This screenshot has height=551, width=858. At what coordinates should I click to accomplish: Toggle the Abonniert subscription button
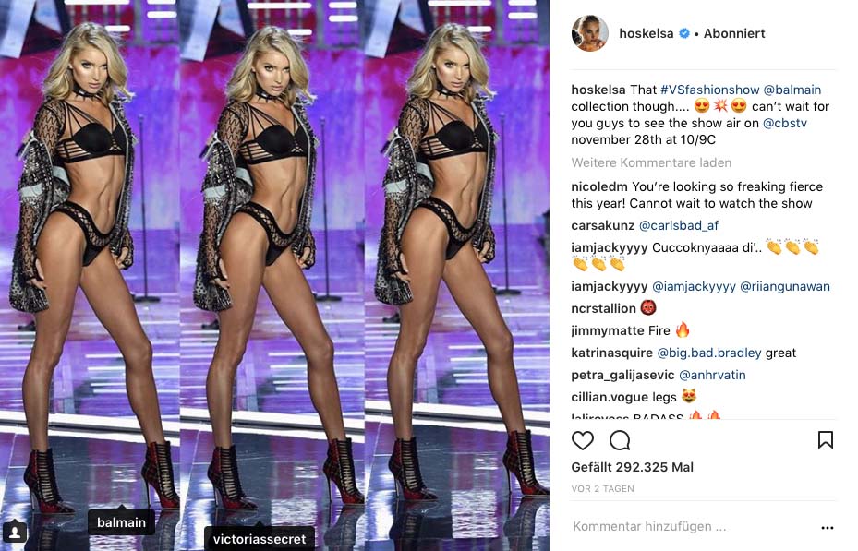[x=734, y=33]
